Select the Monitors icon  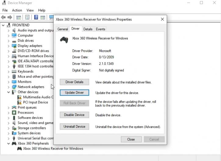(14, 82)
